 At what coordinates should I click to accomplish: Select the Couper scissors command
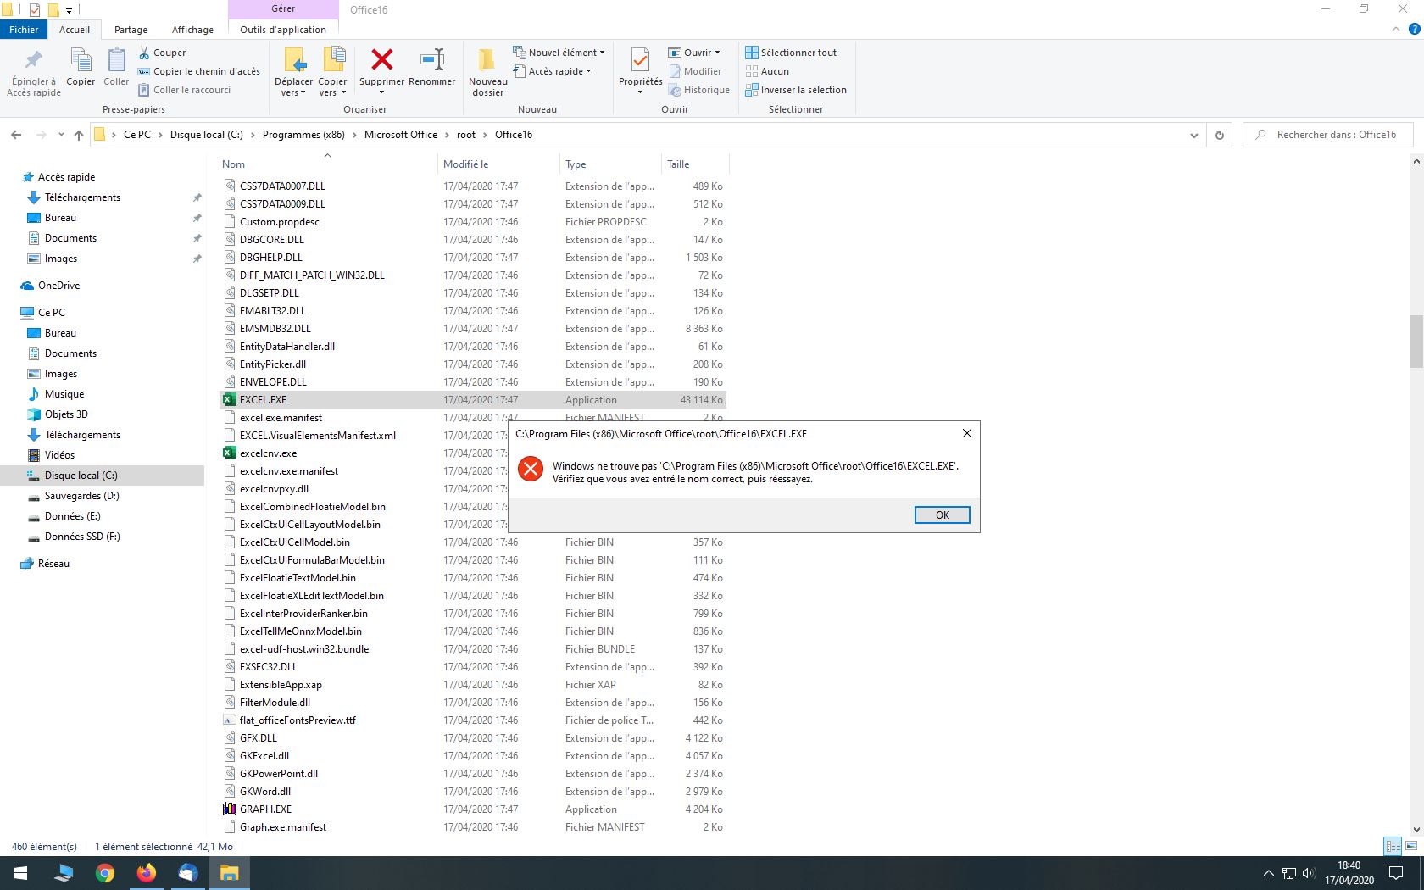pyautogui.click(x=163, y=53)
